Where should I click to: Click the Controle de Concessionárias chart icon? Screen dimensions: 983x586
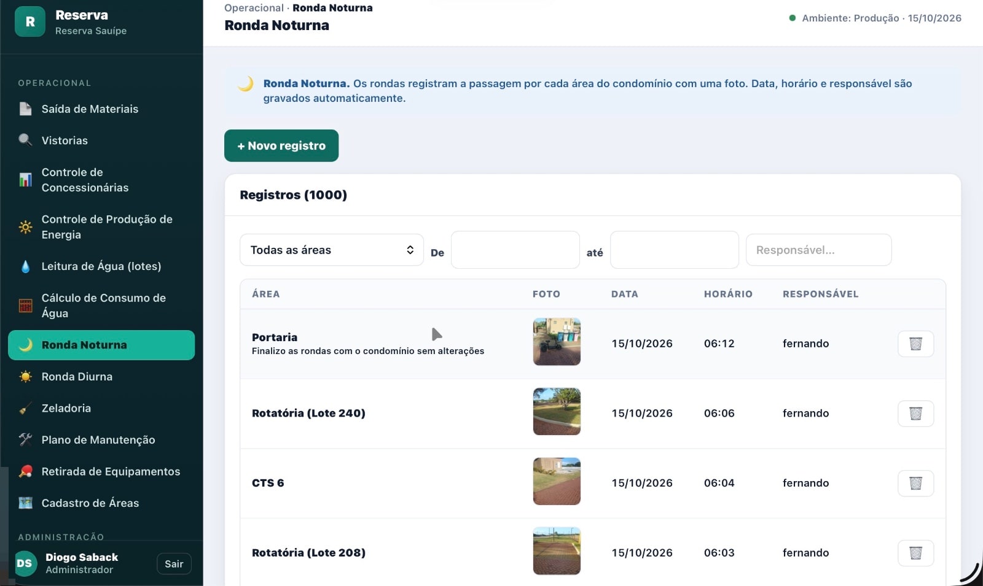(25, 180)
